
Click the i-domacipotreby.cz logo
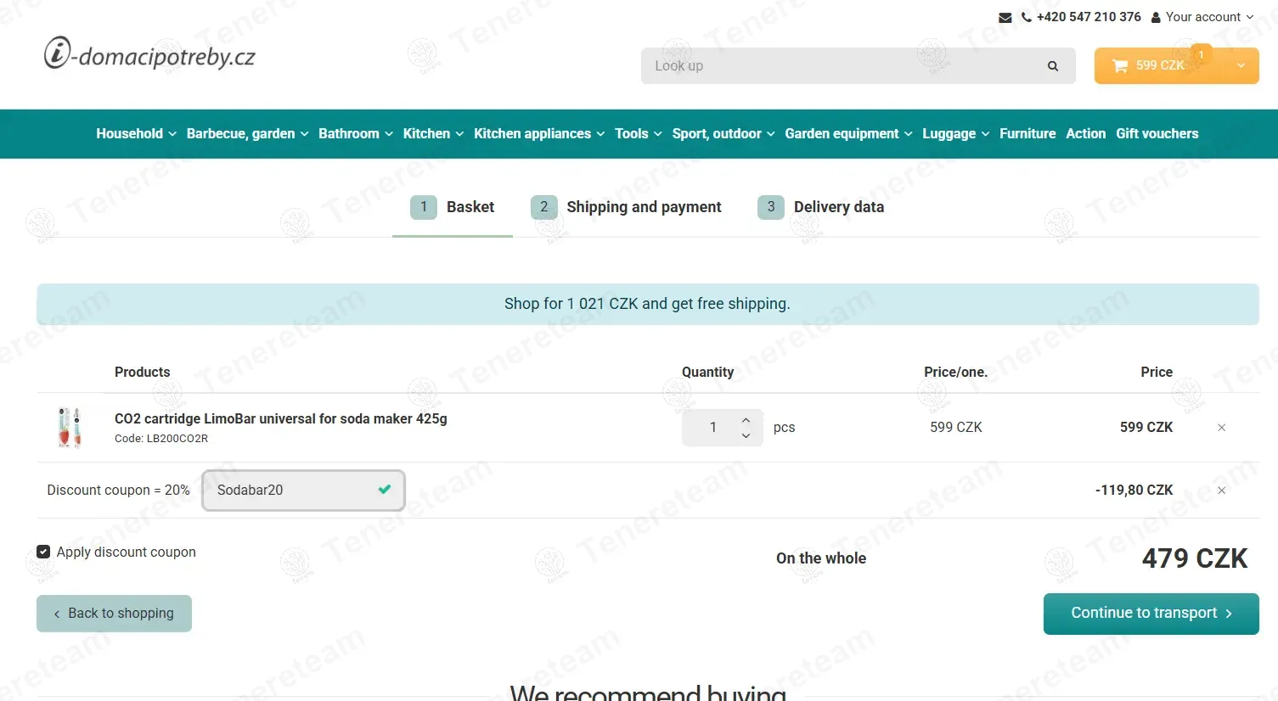point(149,54)
